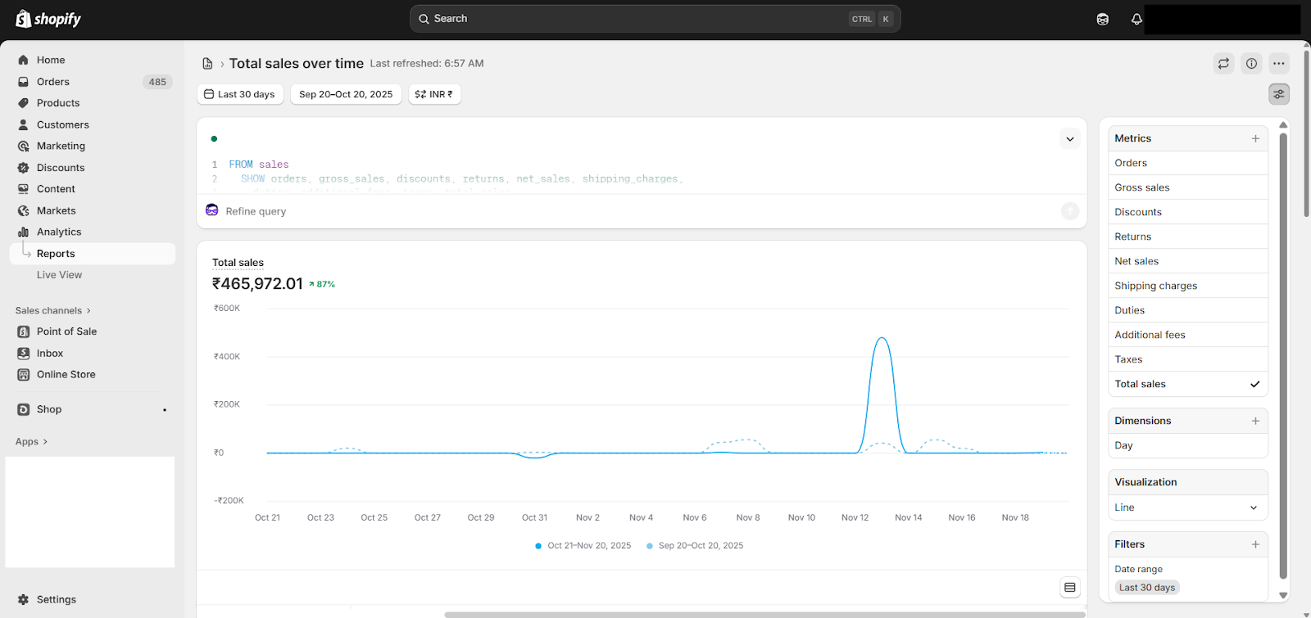Click the info circle icon button
1311x618 pixels.
(1251, 63)
